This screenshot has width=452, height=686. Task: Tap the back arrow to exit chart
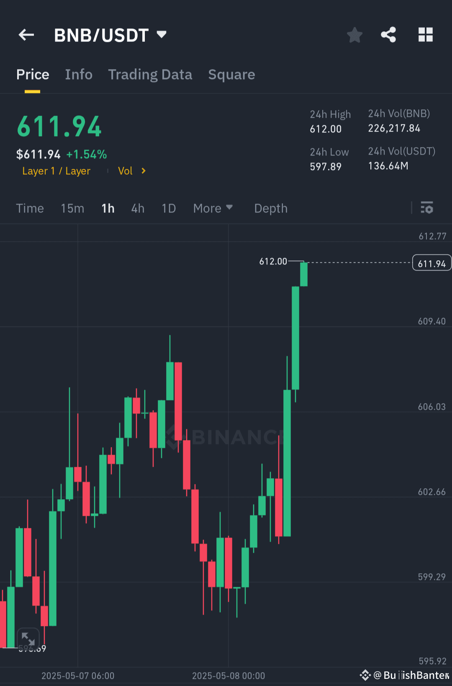pos(26,35)
